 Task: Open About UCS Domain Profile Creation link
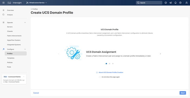[111, 72]
